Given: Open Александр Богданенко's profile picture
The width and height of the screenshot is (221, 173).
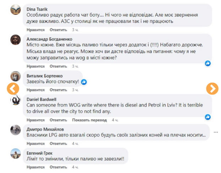Looking at the screenshot, I should click(x=15, y=40).
